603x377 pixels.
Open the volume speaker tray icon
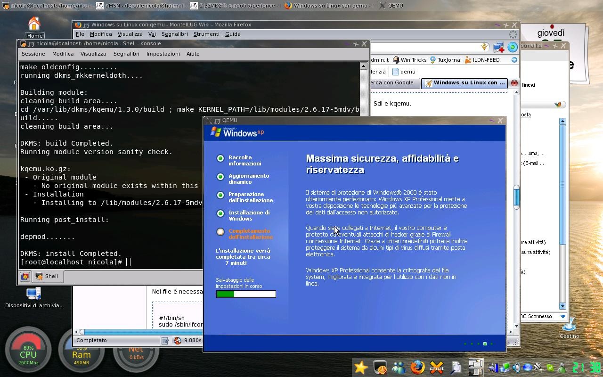[x=516, y=368]
